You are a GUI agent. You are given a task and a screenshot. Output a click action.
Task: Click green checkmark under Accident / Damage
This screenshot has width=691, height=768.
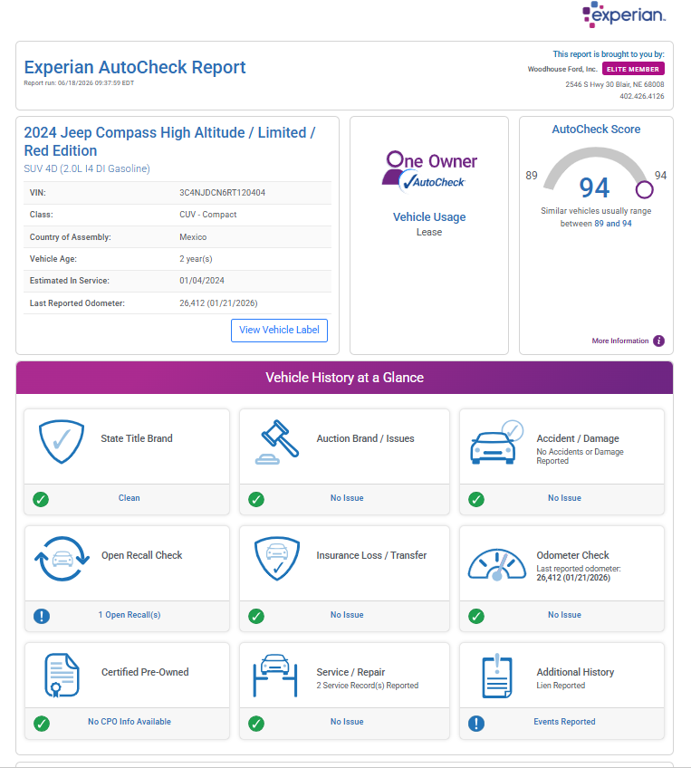[476, 500]
